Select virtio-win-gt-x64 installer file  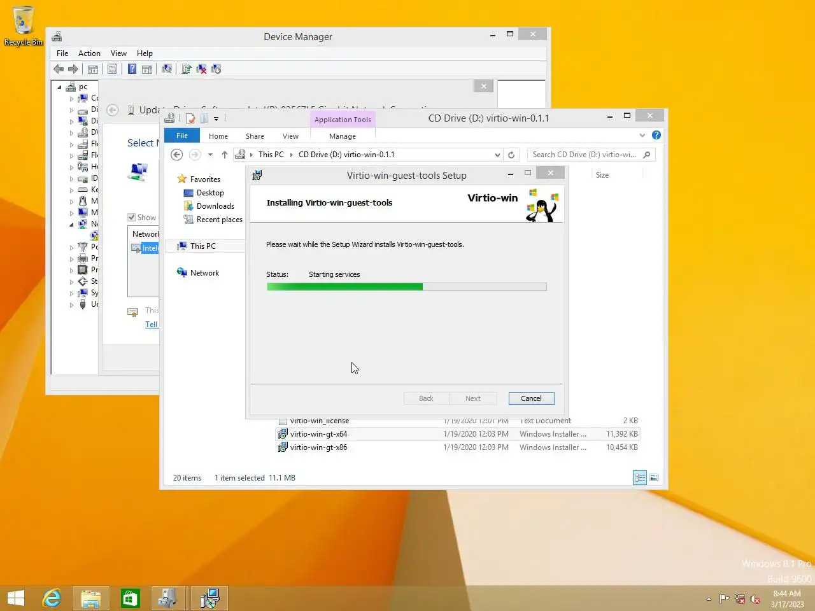[x=457, y=434]
